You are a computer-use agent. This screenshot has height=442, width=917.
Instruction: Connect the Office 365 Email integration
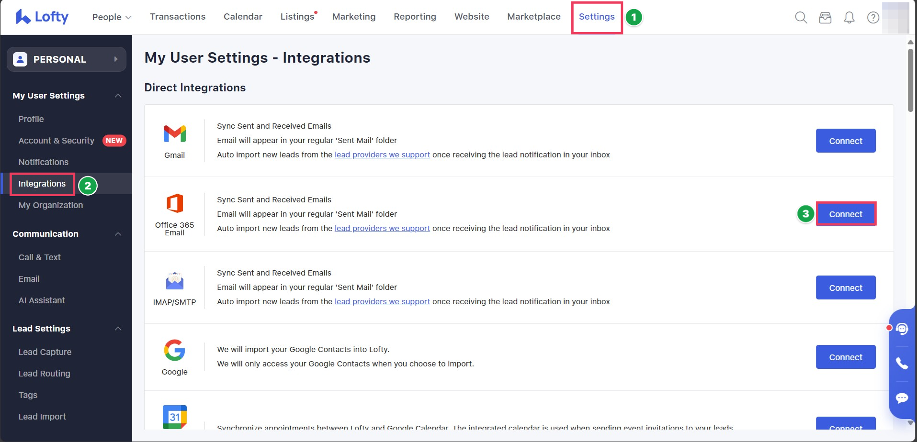(x=845, y=214)
